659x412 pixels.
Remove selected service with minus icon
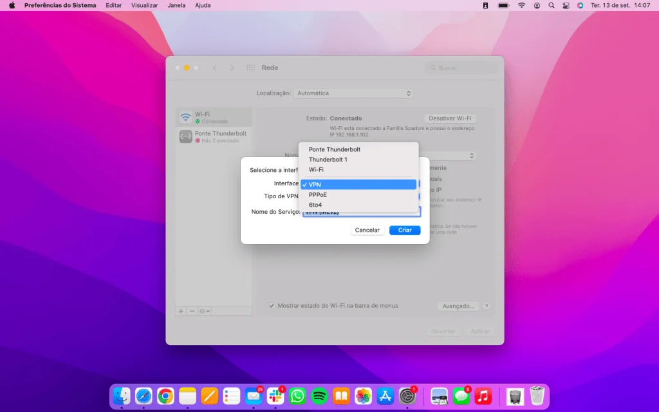tap(191, 311)
